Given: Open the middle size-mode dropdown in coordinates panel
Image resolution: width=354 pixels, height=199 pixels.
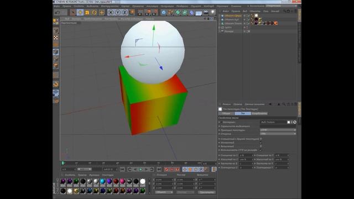Looking at the screenshot, I should tap(185, 192).
